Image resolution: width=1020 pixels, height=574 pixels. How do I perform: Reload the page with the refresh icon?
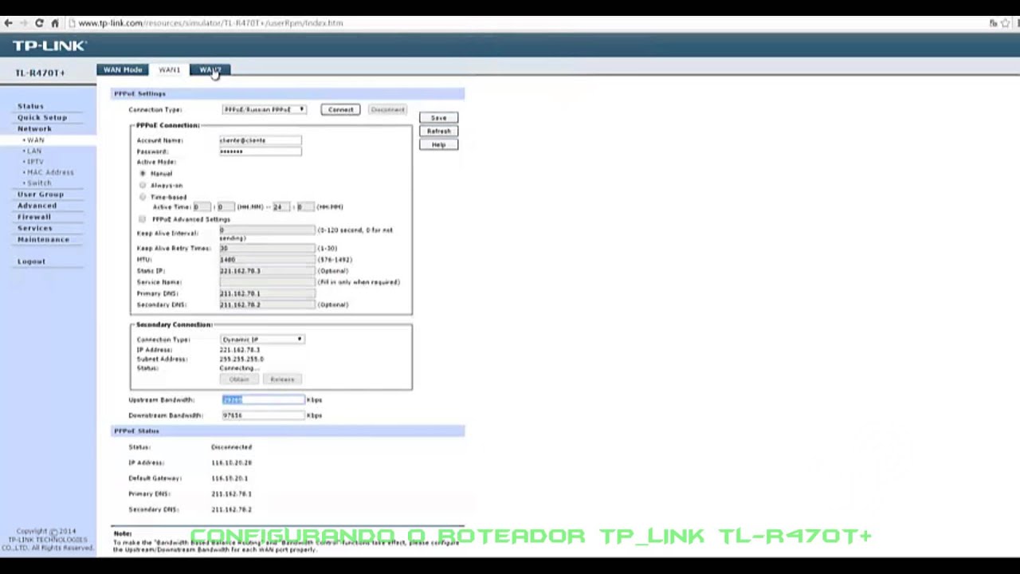pos(39,23)
